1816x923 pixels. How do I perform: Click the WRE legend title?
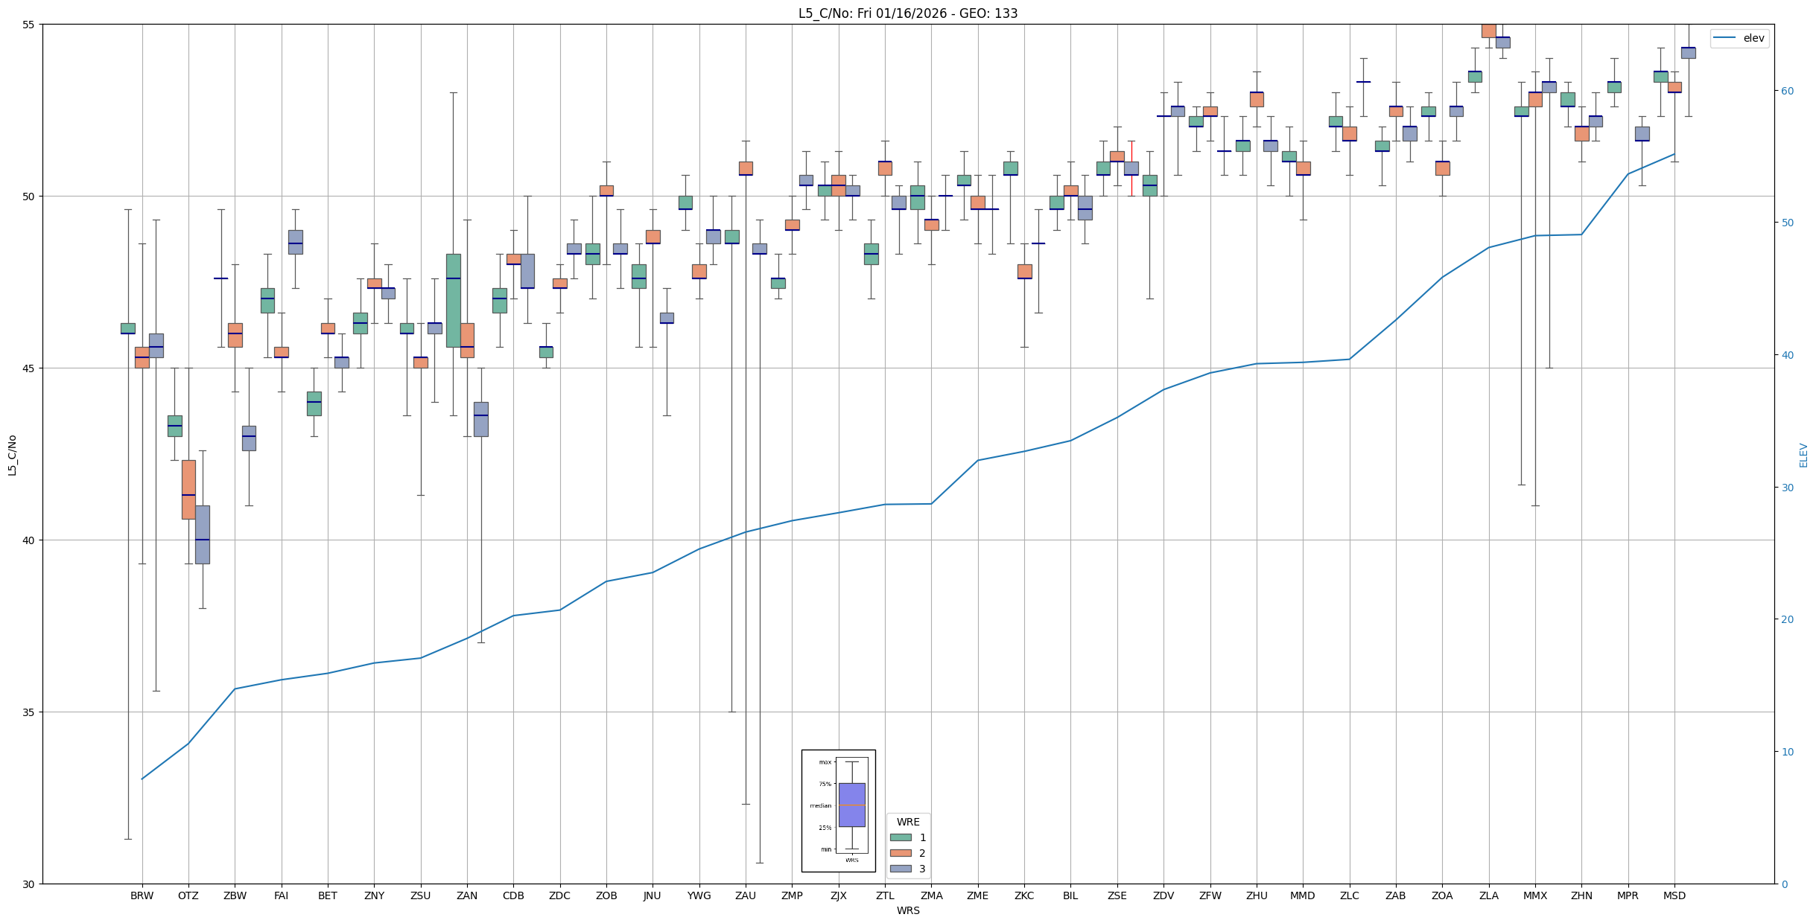click(908, 822)
